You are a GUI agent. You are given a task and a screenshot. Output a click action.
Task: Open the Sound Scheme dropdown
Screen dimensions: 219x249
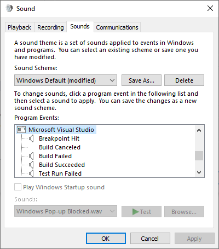(66, 80)
